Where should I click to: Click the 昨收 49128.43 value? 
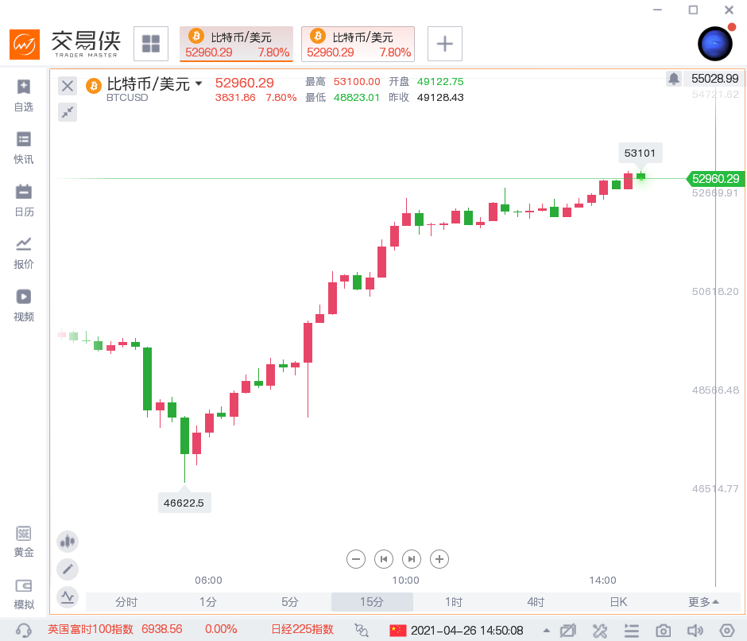(x=440, y=97)
